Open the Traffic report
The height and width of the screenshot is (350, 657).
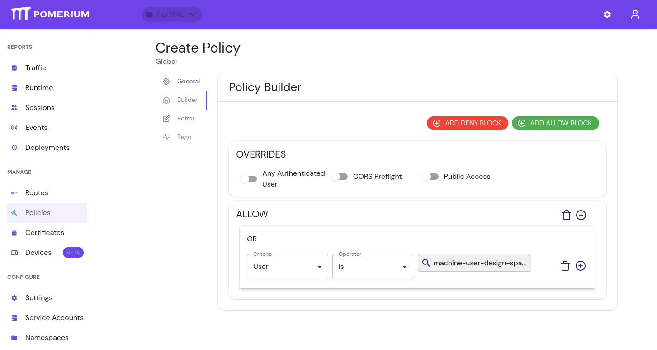(36, 67)
